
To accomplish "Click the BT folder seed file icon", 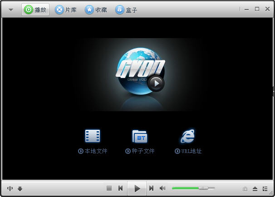I will pos(140,136).
